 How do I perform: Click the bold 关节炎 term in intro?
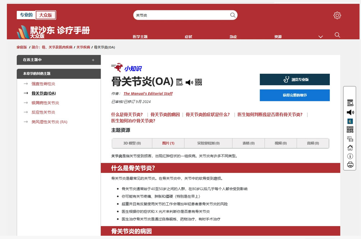(117, 156)
